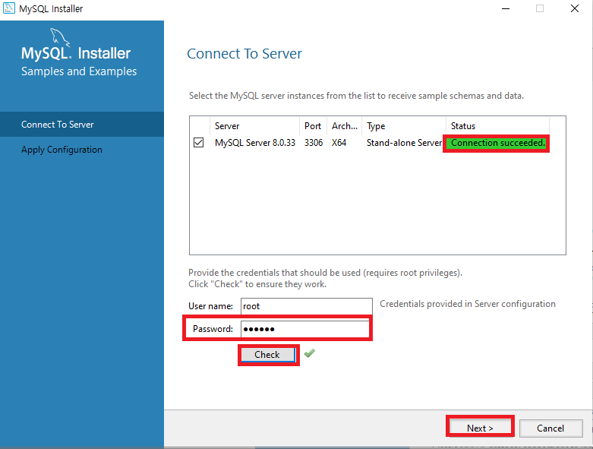Click the 'Stand-alone Server' type cell
The height and width of the screenshot is (449, 593).
(x=404, y=143)
